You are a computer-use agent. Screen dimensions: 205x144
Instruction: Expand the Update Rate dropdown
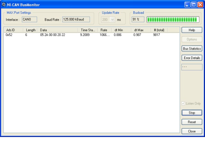coord(112,20)
